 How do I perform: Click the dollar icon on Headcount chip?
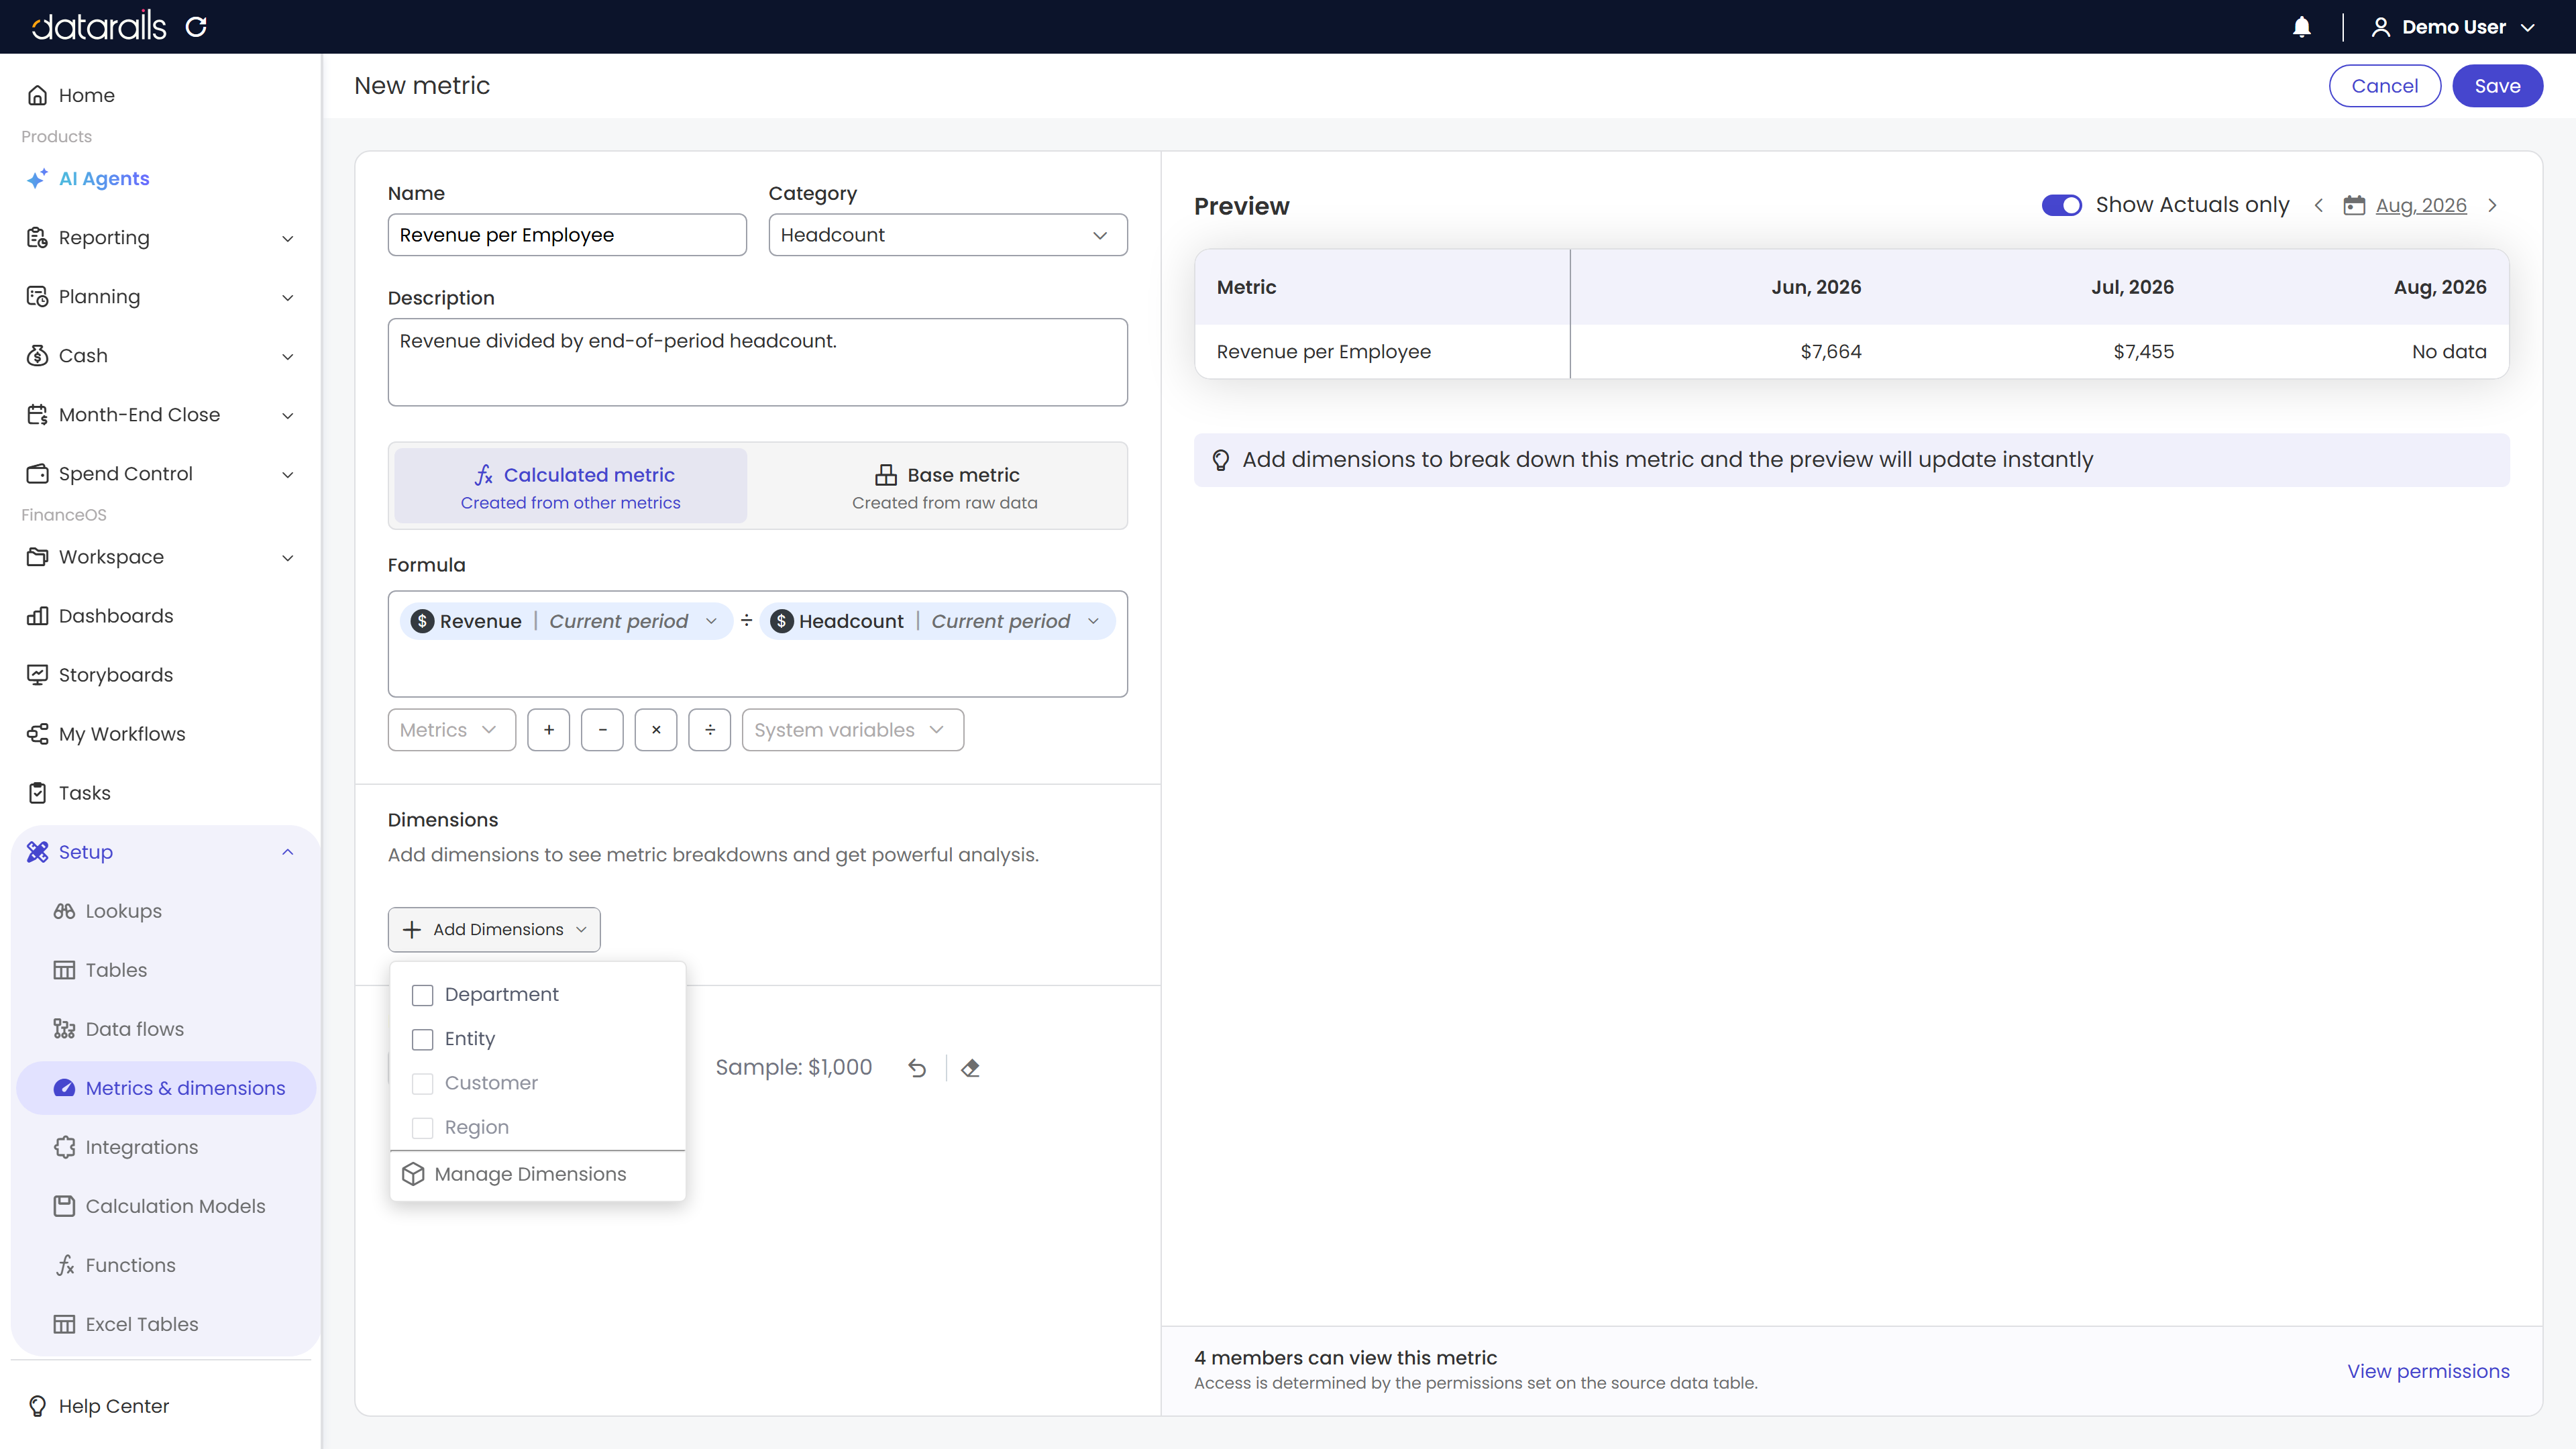781,621
